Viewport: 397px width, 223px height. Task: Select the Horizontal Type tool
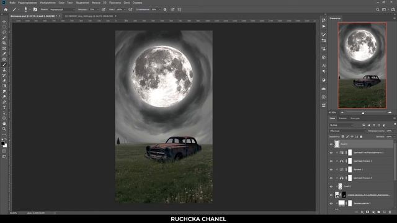(4, 107)
